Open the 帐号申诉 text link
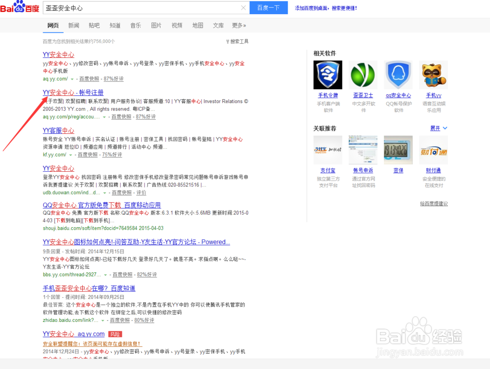490x369 pixels. 363,170
